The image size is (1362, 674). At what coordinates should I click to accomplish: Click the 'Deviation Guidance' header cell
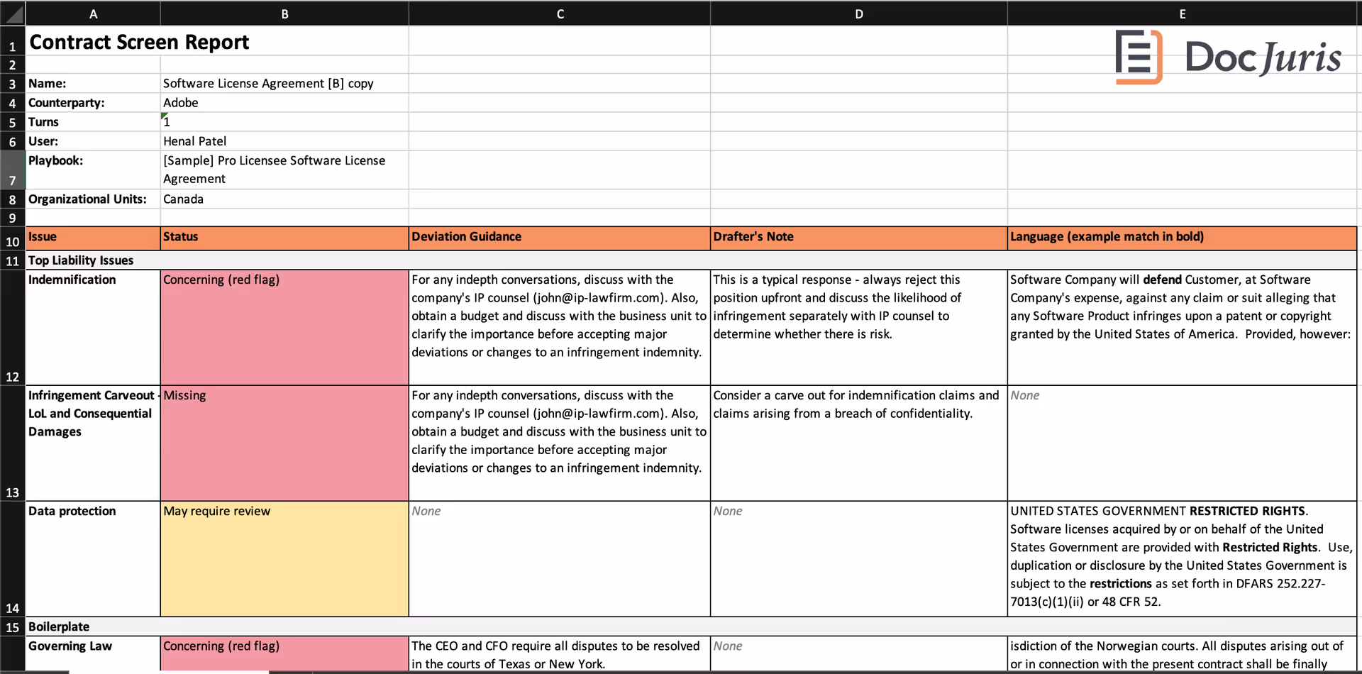coord(560,238)
